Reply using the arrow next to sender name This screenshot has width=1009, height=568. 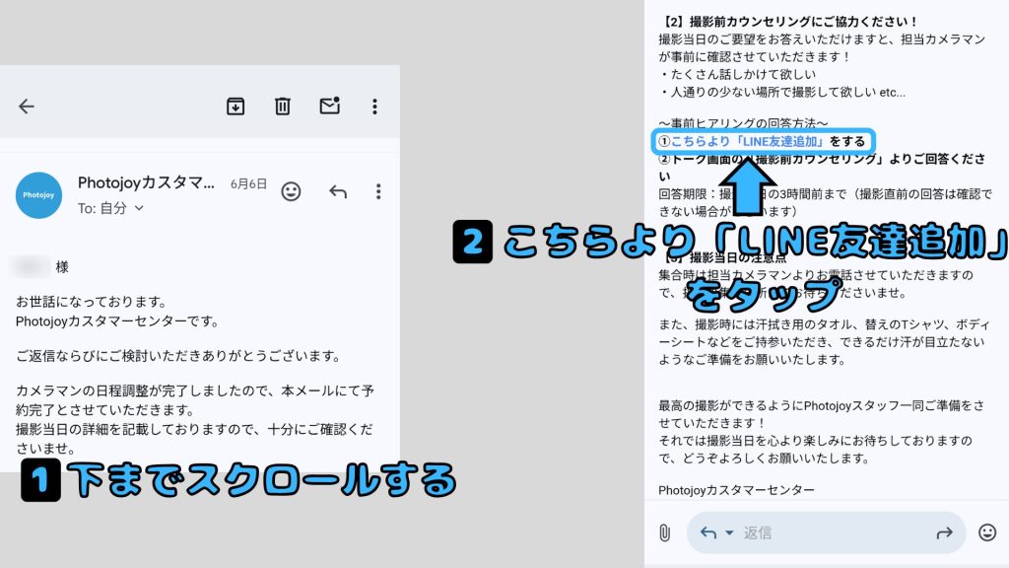(x=338, y=191)
